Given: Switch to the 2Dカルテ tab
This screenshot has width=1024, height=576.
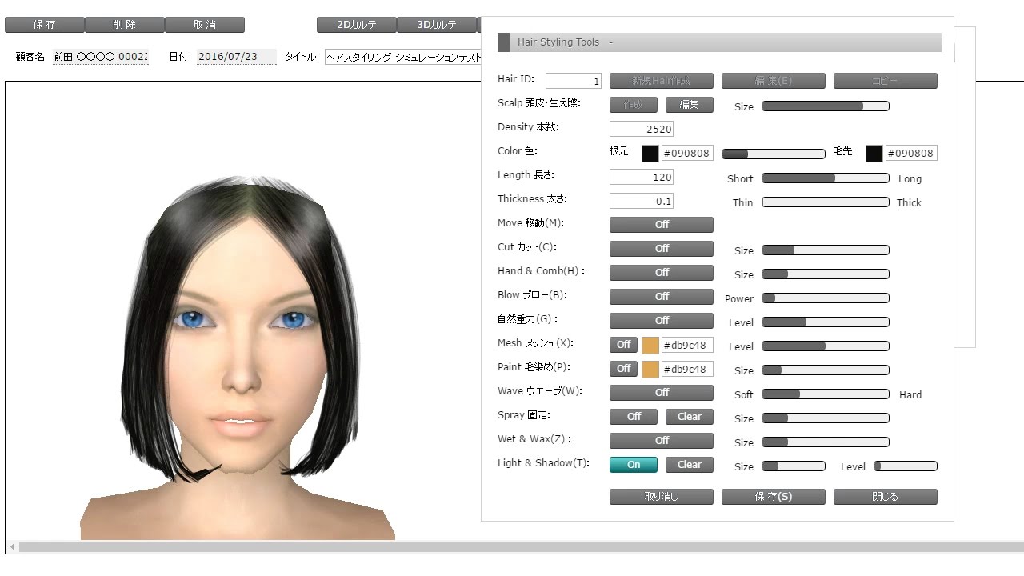Looking at the screenshot, I should (356, 25).
